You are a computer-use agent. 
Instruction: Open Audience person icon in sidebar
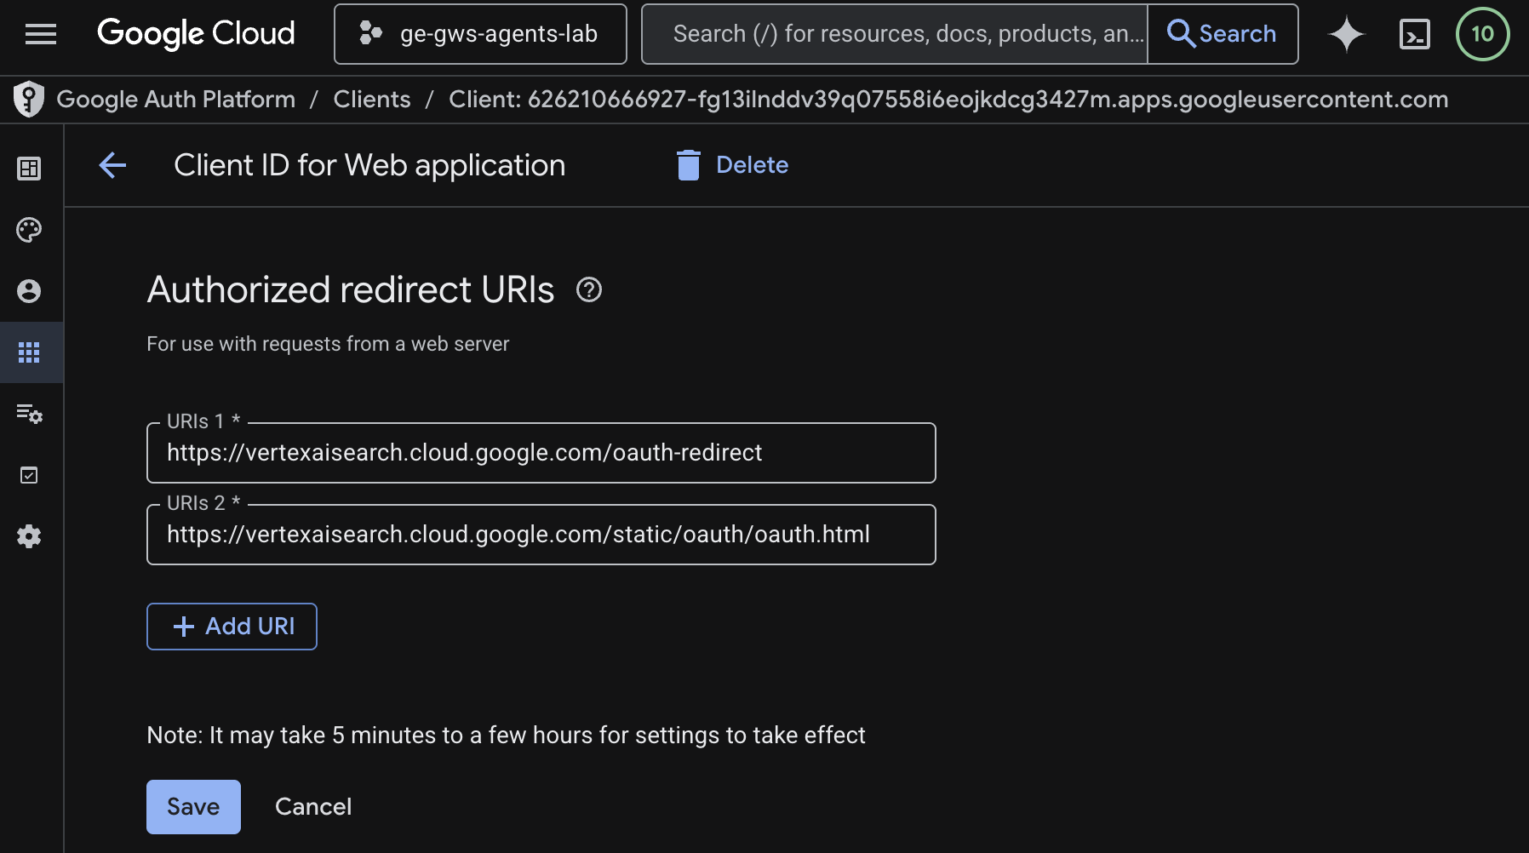click(29, 291)
